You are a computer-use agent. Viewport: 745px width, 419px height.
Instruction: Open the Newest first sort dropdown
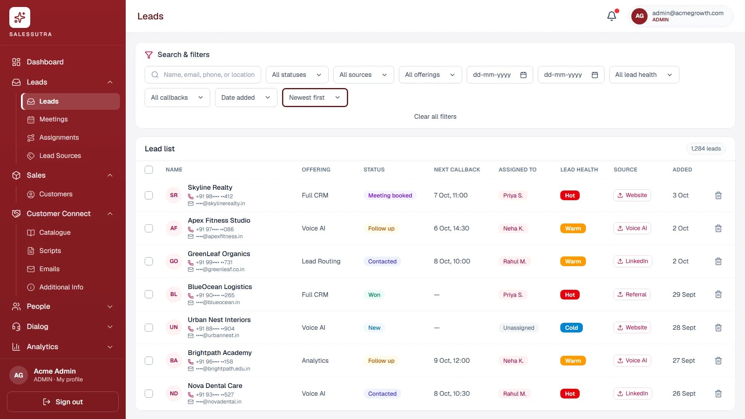(315, 97)
